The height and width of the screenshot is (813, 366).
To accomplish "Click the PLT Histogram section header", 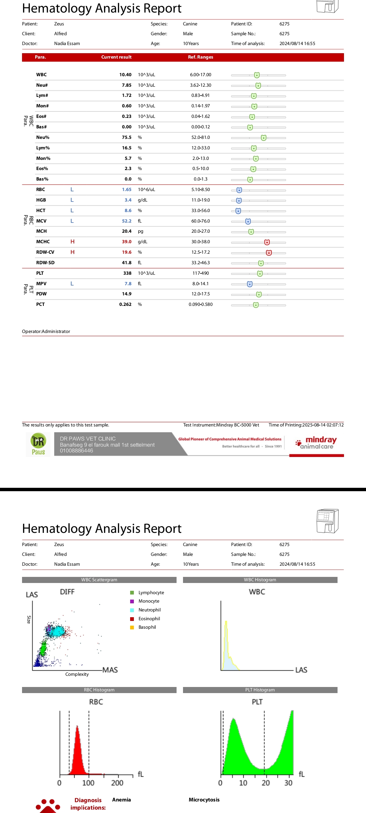I will click(x=260, y=690).
